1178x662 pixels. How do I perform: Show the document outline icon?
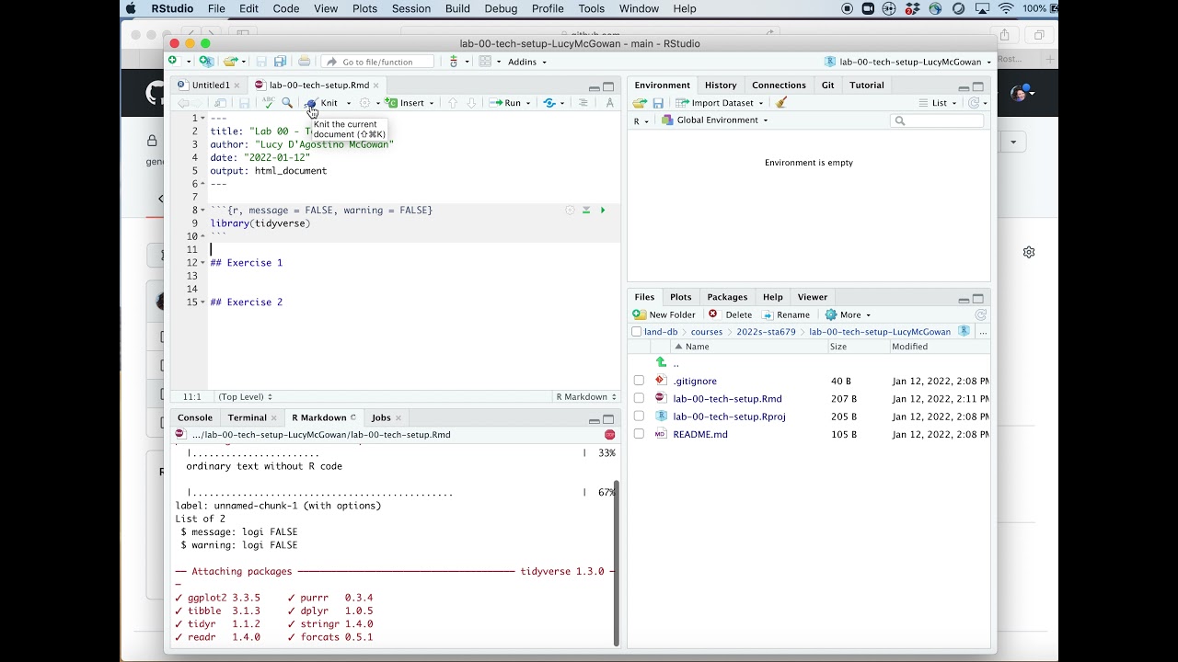[x=583, y=103]
